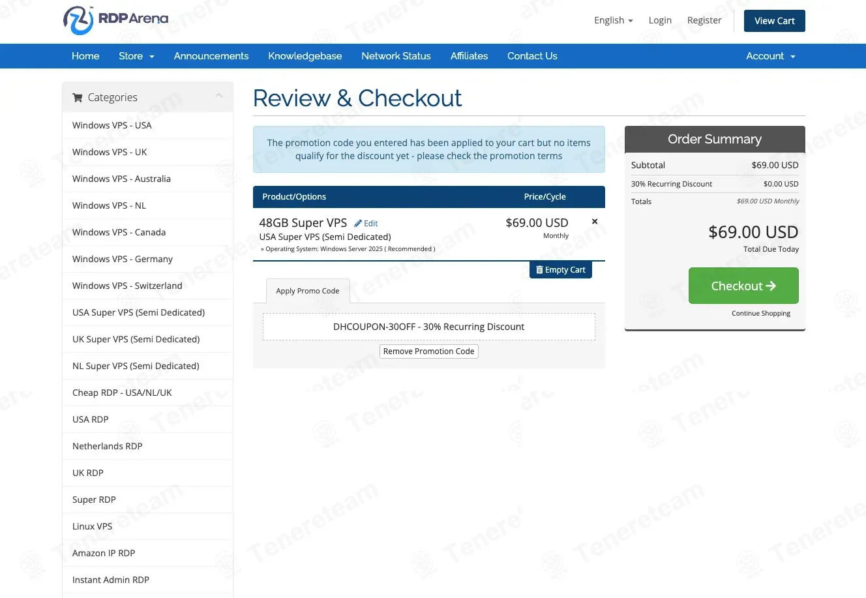Viewport: 866px width, 598px height.
Task: Click the Subtotal label in Order Summary
Action: (648, 165)
